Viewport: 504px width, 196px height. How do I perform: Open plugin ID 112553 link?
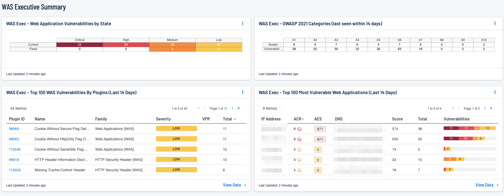(x=15, y=170)
